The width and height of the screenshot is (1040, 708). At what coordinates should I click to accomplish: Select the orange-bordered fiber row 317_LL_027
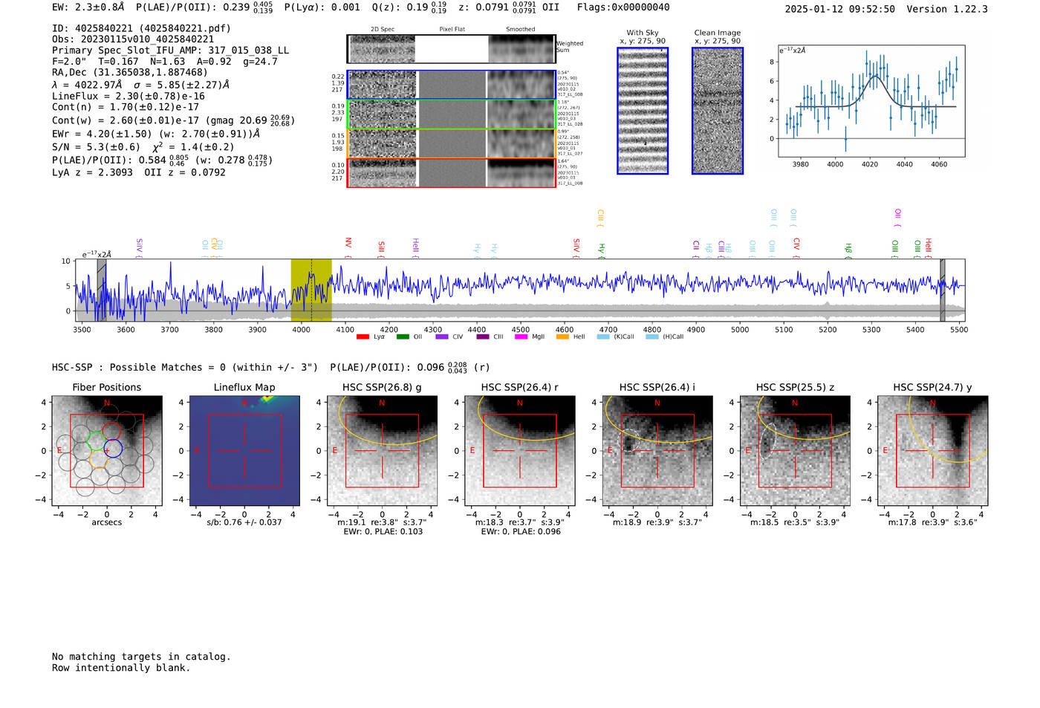click(x=452, y=143)
